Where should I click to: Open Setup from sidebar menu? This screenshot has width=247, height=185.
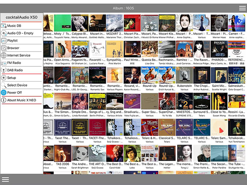(x=21, y=78)
